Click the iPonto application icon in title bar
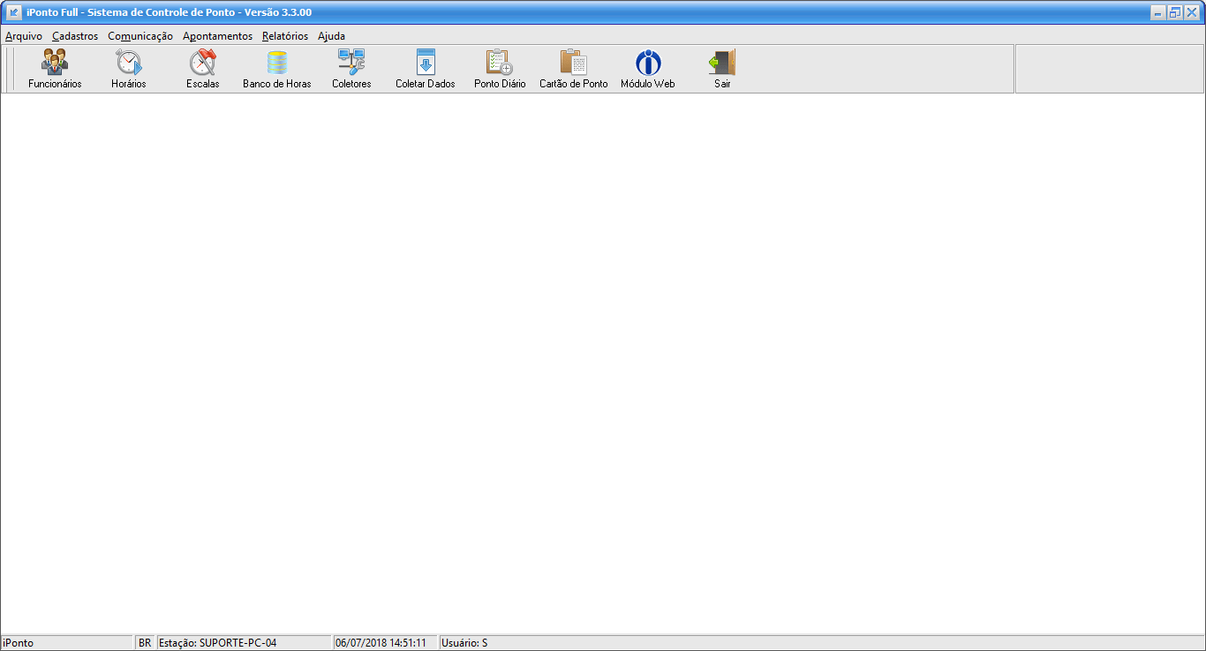 [14, 12]
